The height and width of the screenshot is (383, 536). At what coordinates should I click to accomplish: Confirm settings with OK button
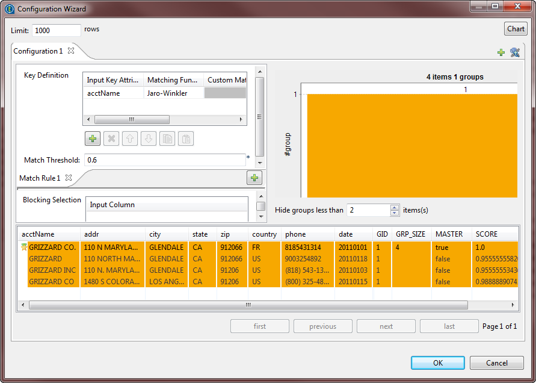coord(437,363)
